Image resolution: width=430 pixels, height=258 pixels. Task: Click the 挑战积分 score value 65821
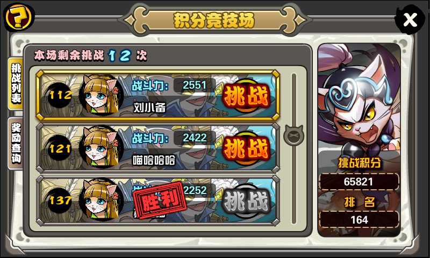359,182
